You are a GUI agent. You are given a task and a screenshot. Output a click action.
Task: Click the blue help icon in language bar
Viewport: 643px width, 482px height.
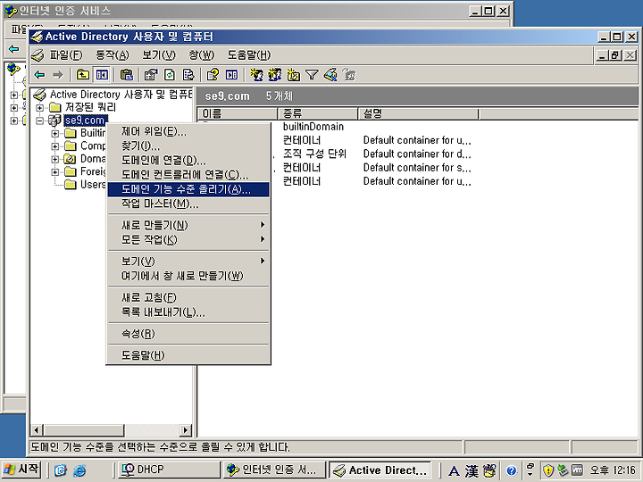(511, 470)
